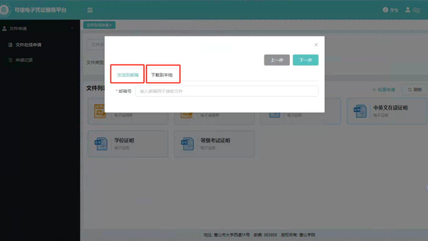Switch to the 发送到邮箱 tab
428x241 pixels.
point(127,75)
